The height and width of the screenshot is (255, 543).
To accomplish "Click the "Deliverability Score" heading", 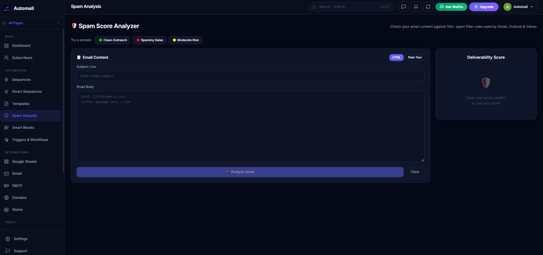I will [486, 57].
